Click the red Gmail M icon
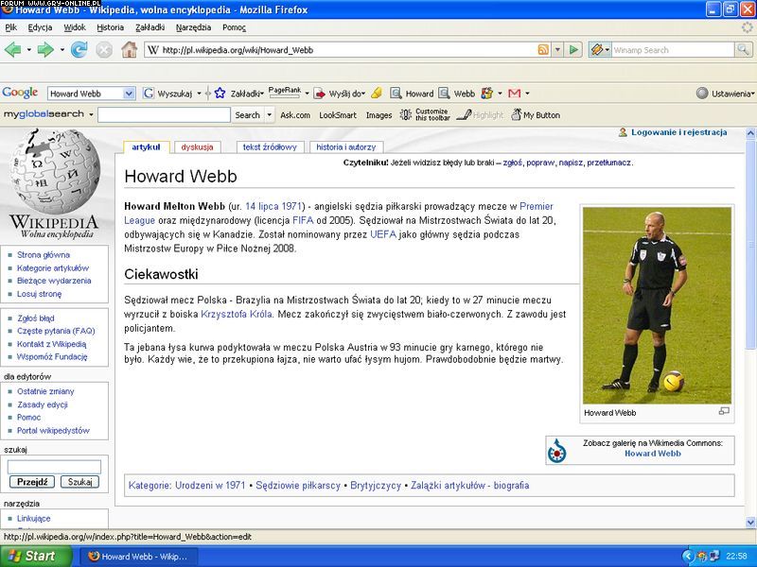Viewport: 757px width, 567px height. 515,93
